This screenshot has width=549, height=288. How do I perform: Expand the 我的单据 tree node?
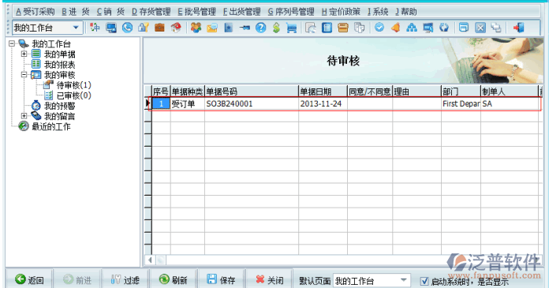click(x=24, y=54)
